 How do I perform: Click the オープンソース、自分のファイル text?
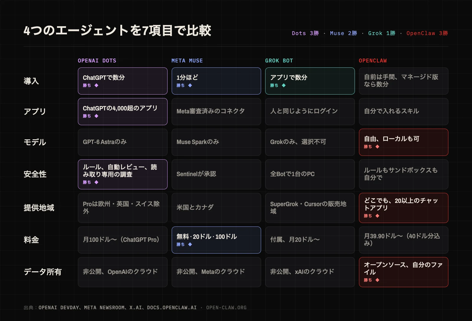pyautogui.click(x=403, y=269)
